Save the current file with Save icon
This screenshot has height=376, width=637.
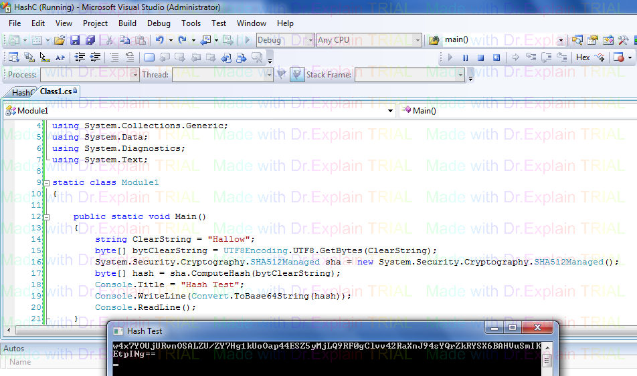click(x=75, y=40)
